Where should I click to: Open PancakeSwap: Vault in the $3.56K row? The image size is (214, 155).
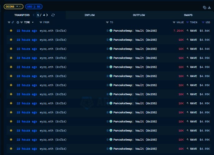(135, 31)
